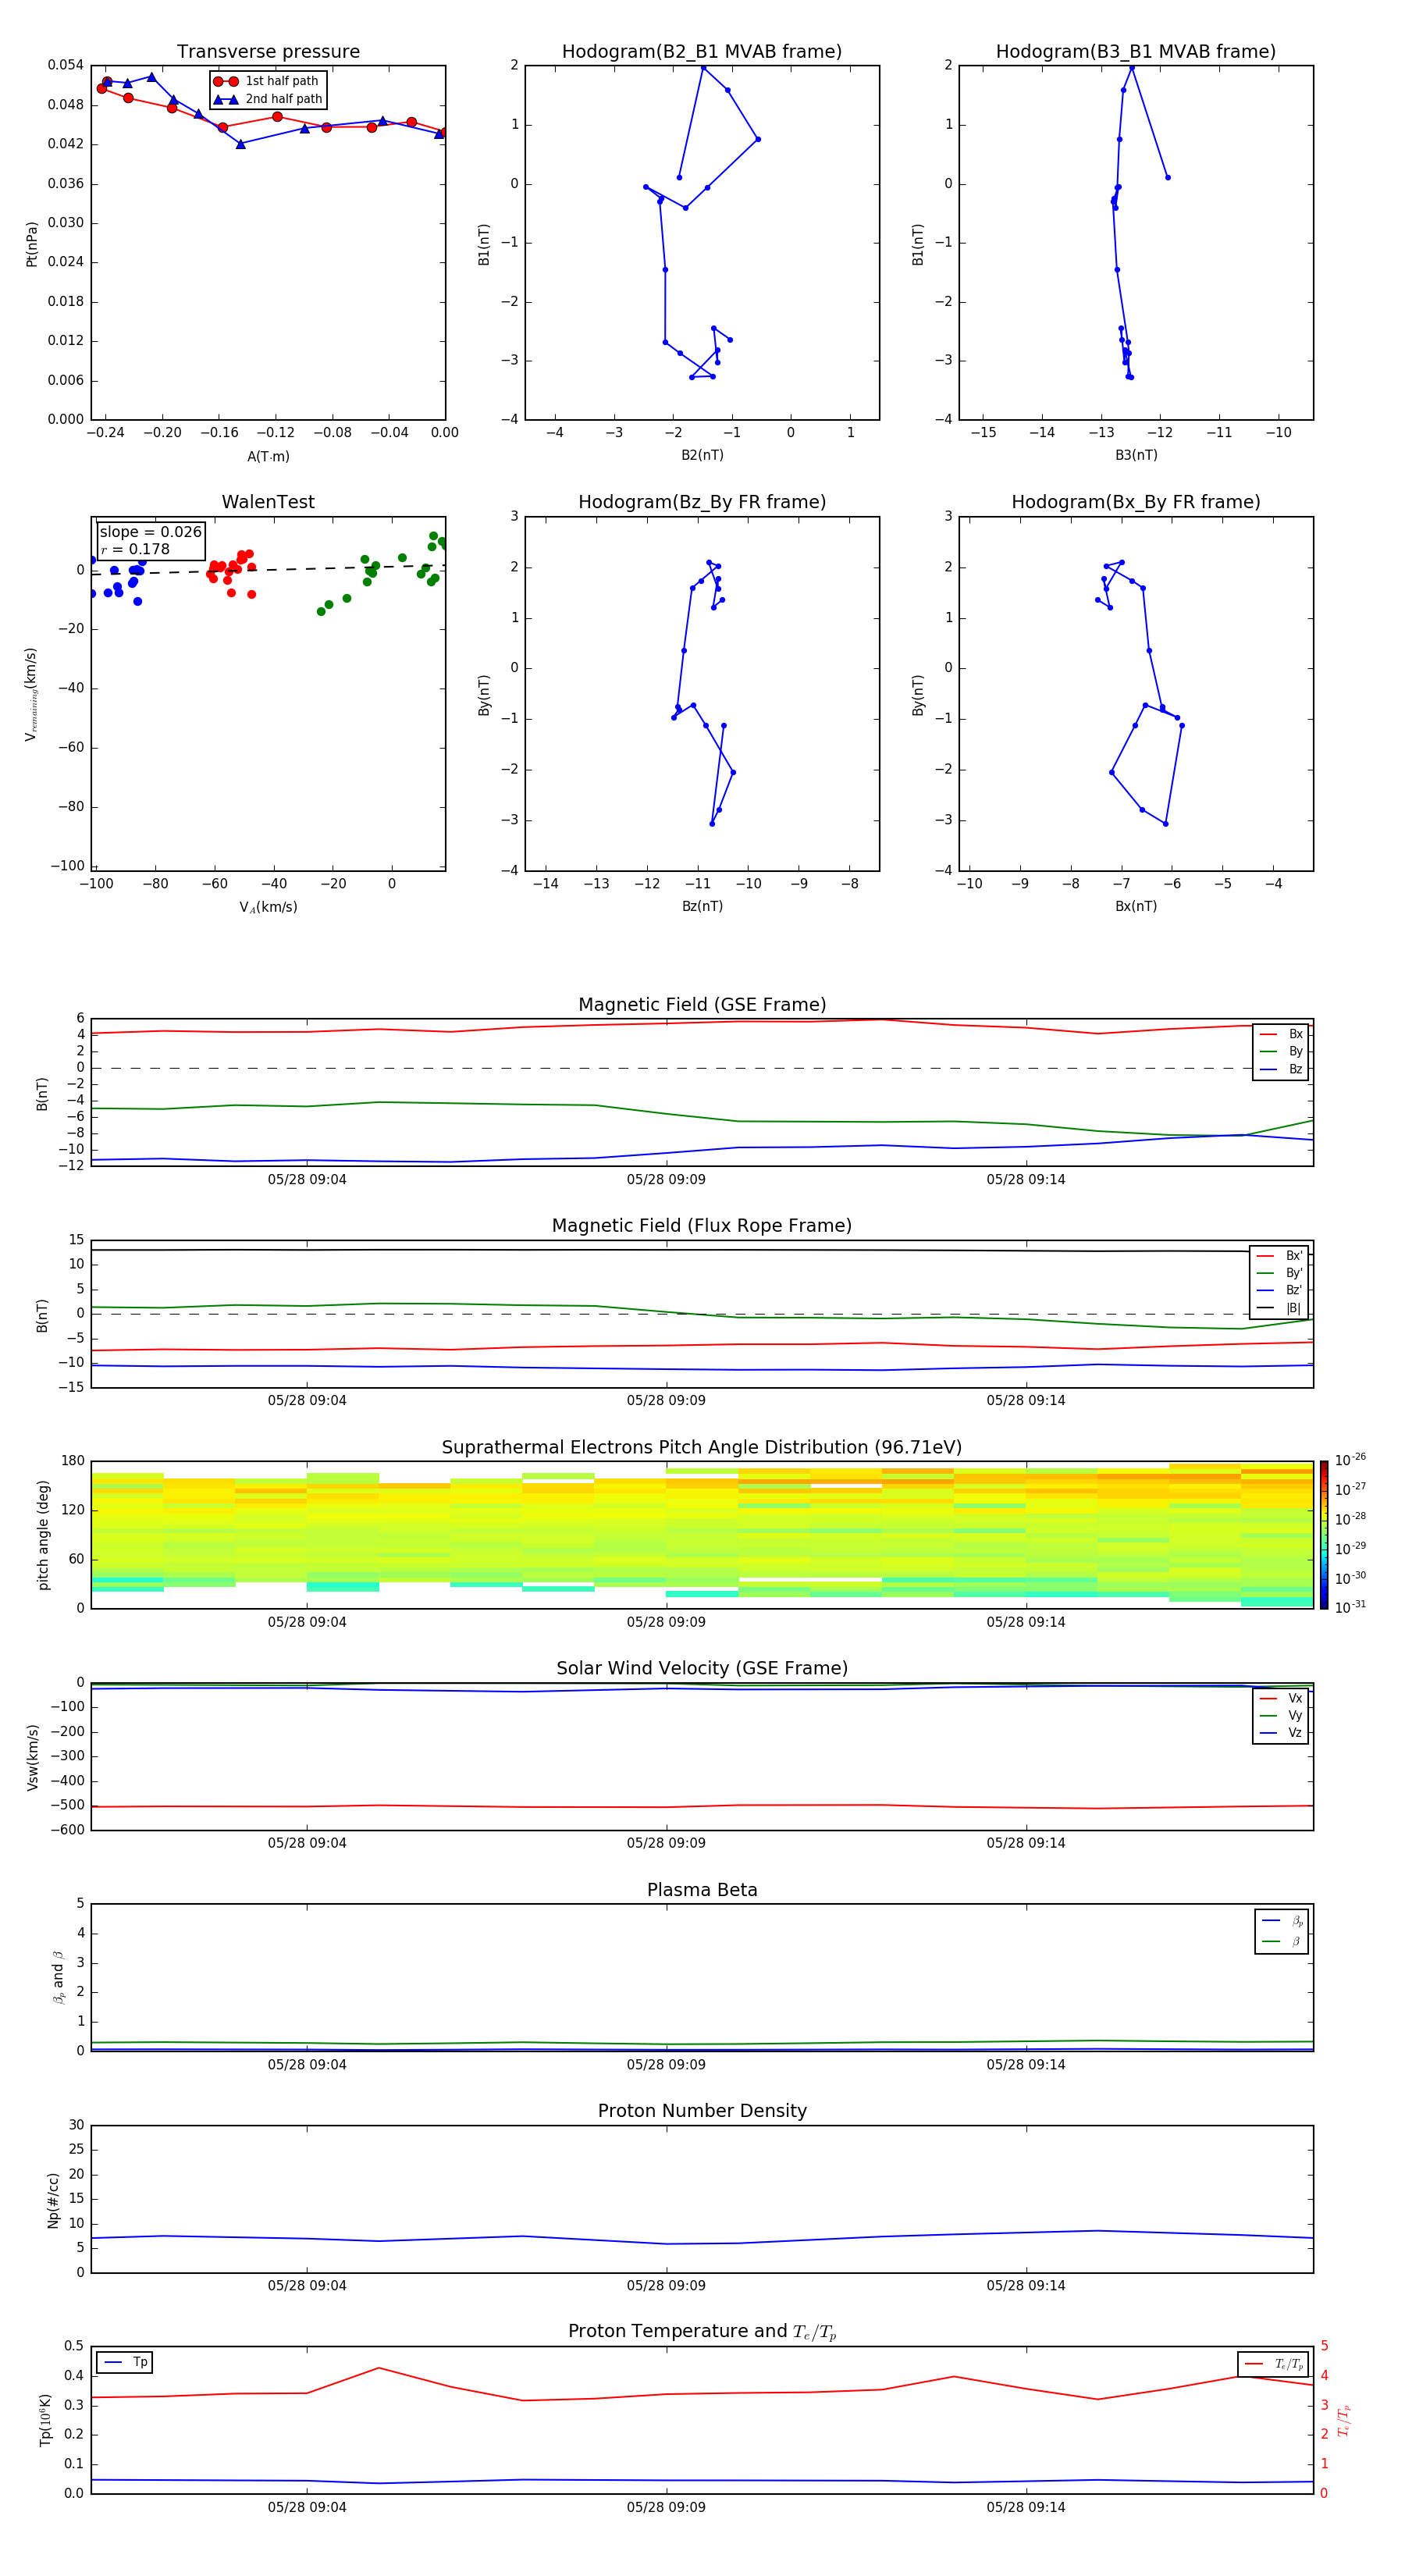Viewport: 1405px width, 2576px height.
Task: Click the red circle marker for 1st half path
Action: click(225, 81)
